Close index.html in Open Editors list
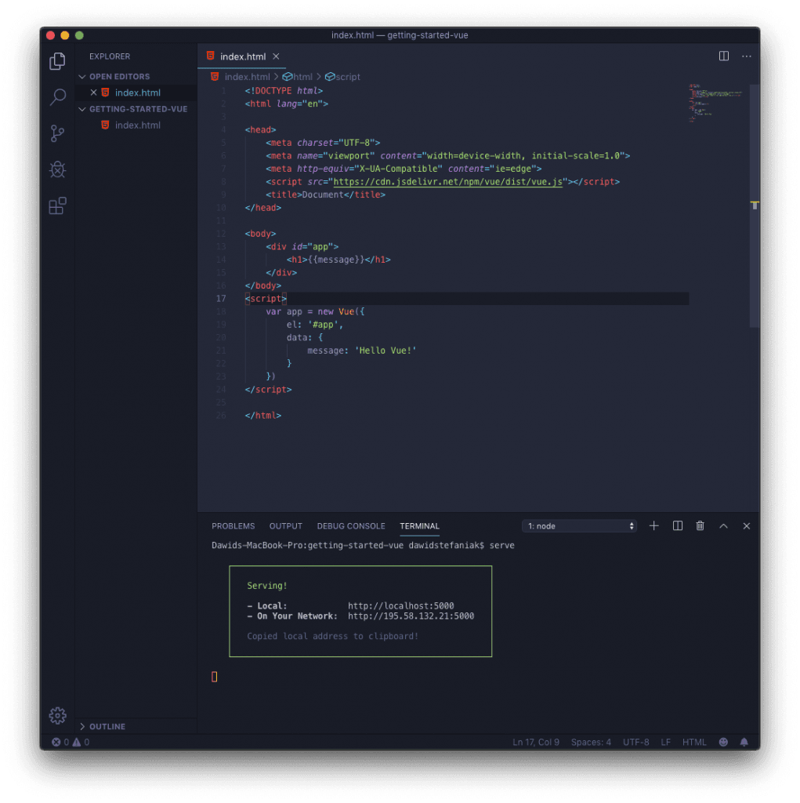Image resolution: width=800 pixels, height=803 pixels. click(93, 93)
